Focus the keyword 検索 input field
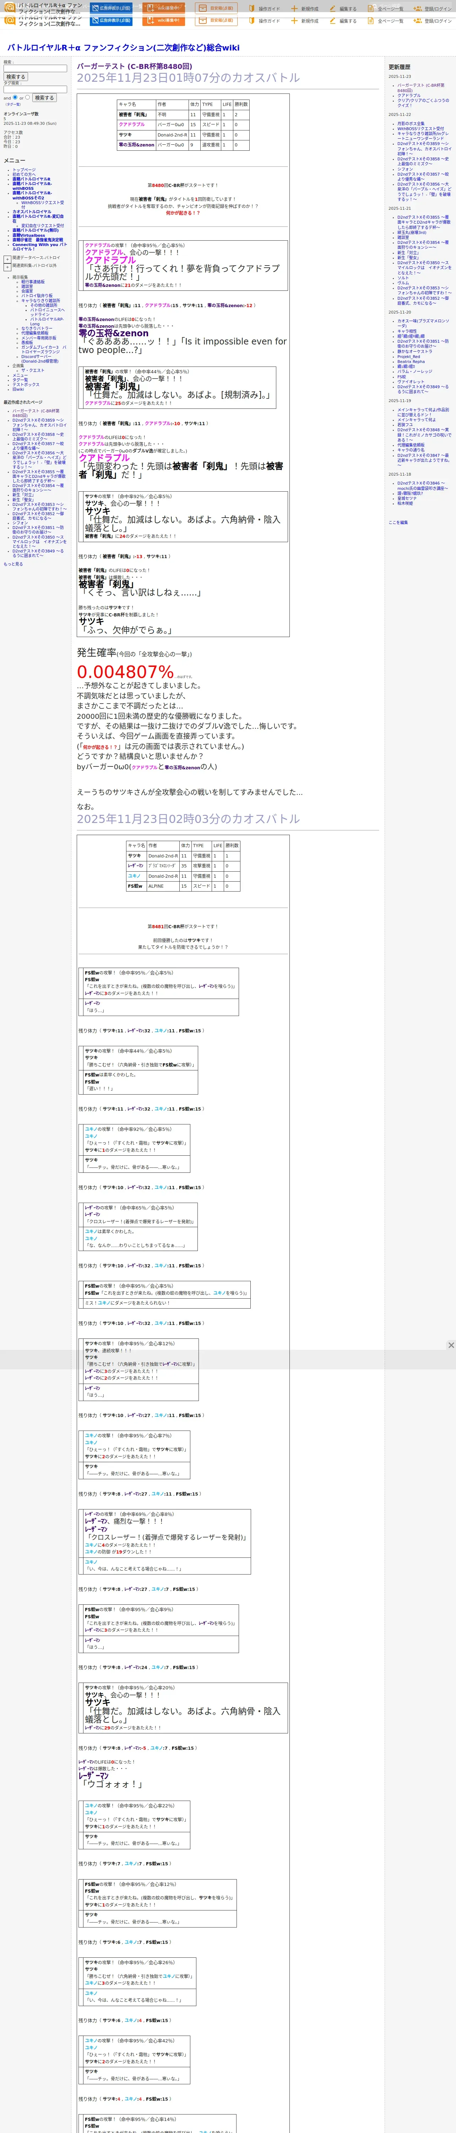This screenshot has width=456, height=2133. 35,69
